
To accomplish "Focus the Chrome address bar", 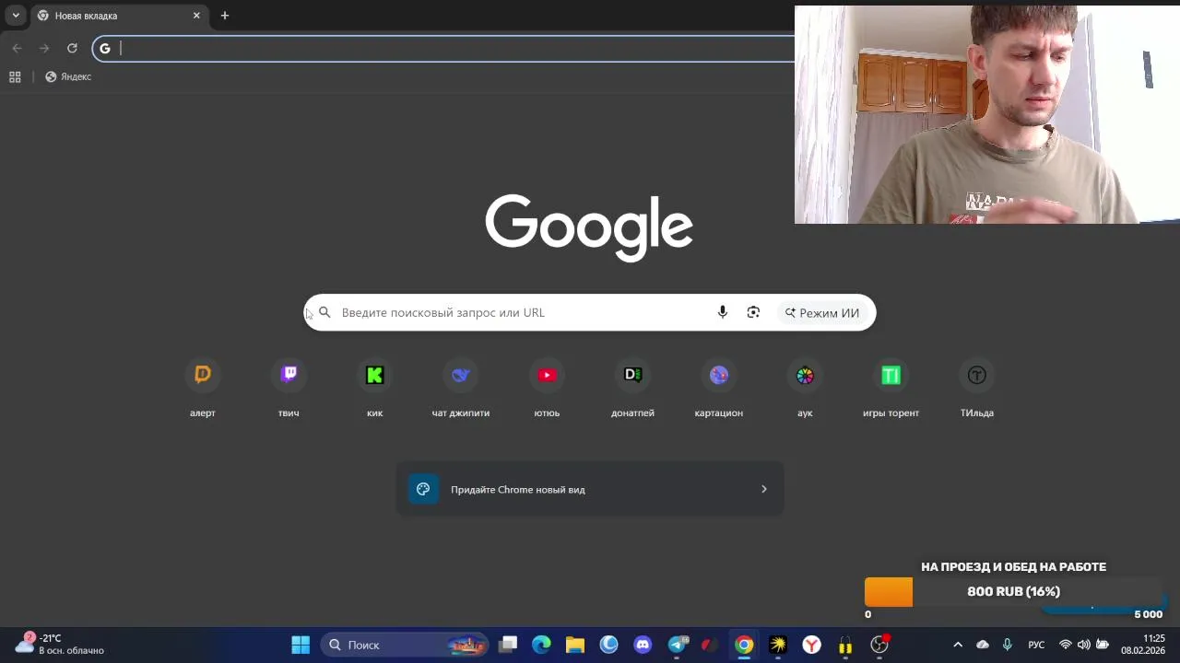I will [442, 48].
